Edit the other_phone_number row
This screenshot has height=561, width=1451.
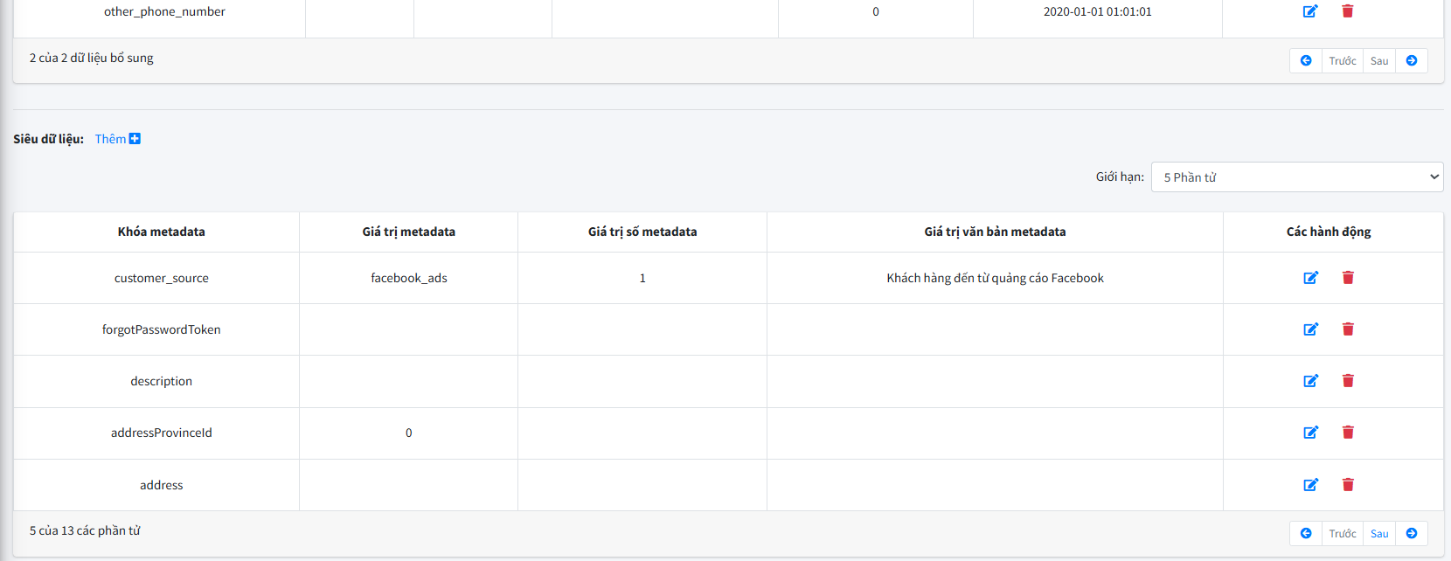(x=1310, y=11)
